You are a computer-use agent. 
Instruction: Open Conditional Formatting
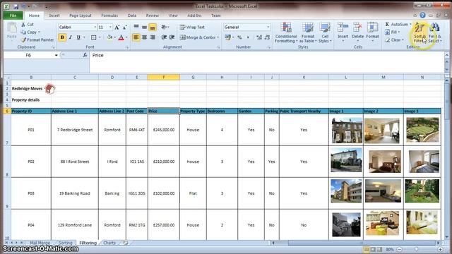(285, 33)
